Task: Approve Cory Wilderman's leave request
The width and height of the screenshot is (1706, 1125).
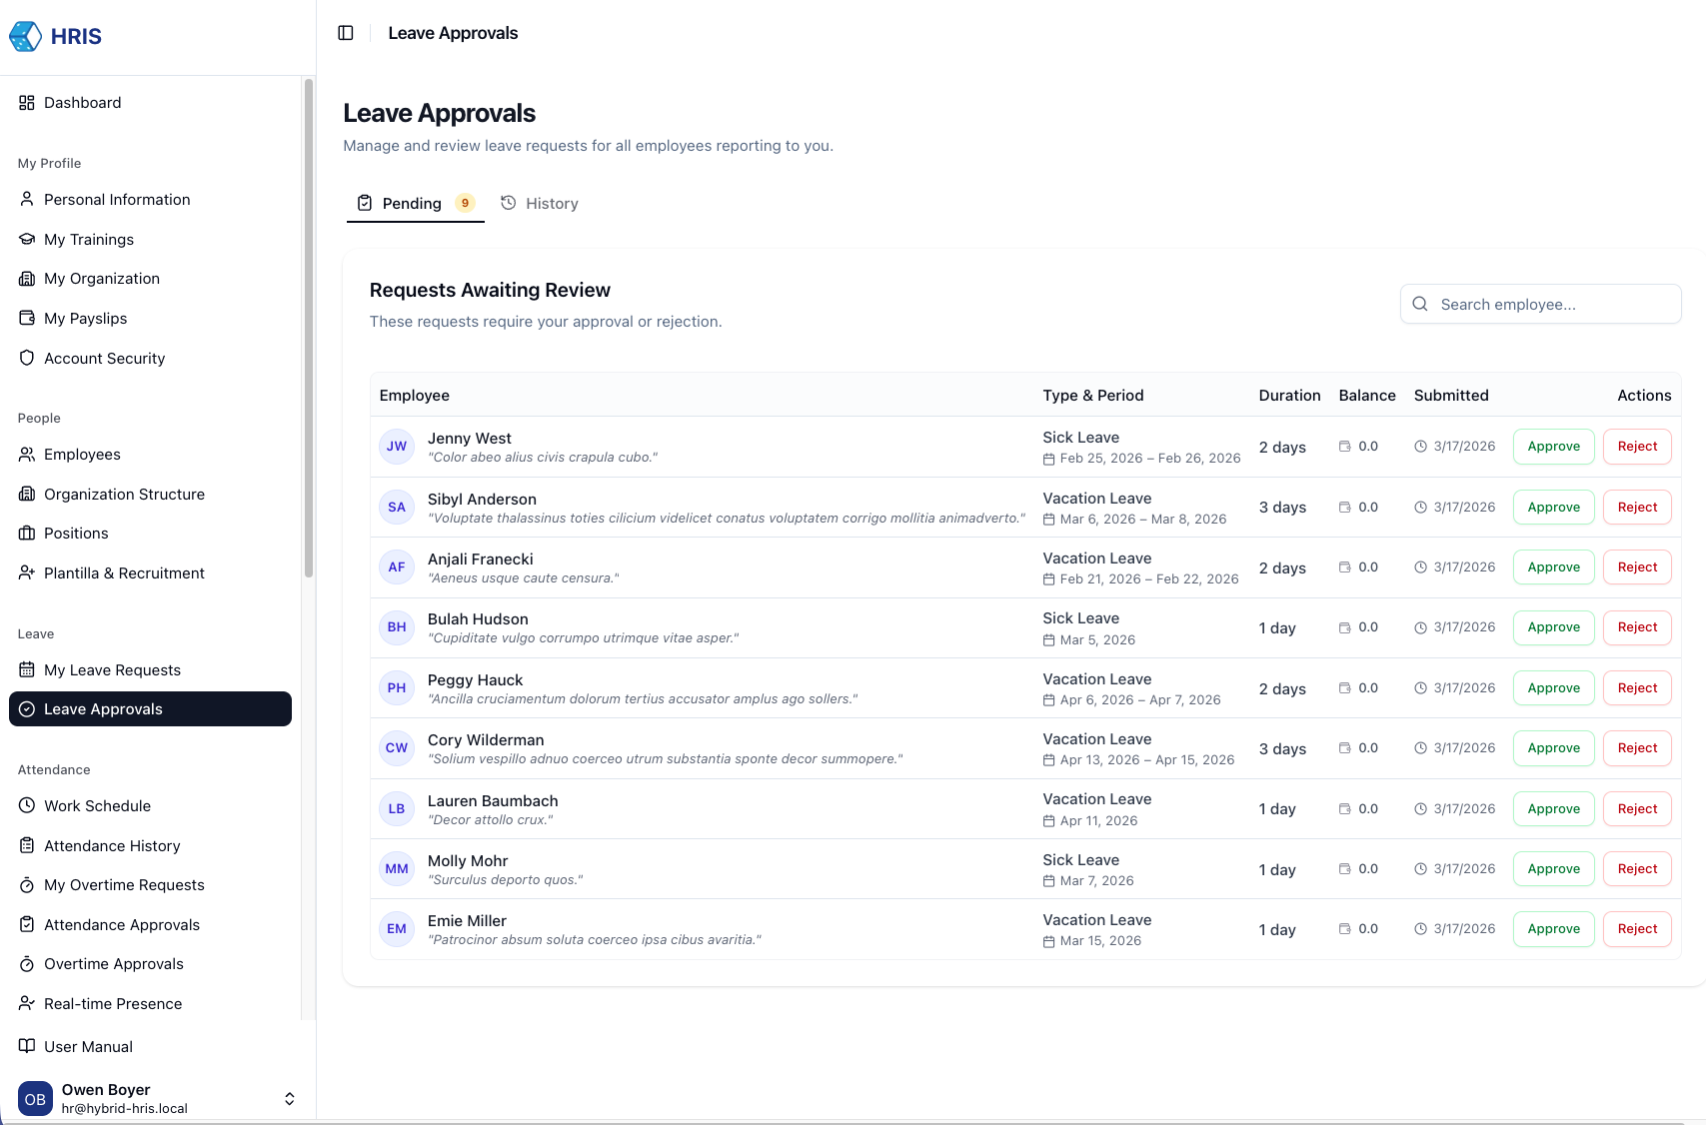Action: click(x=1553, y=748)
